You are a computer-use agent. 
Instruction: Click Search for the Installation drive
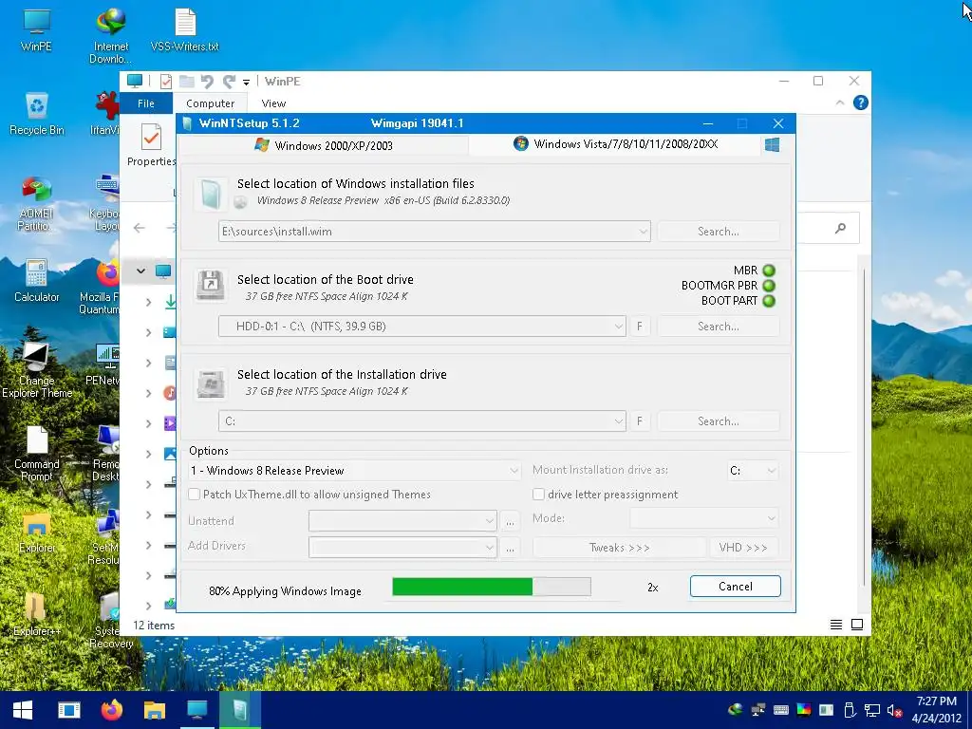click(x=718, y=421)
